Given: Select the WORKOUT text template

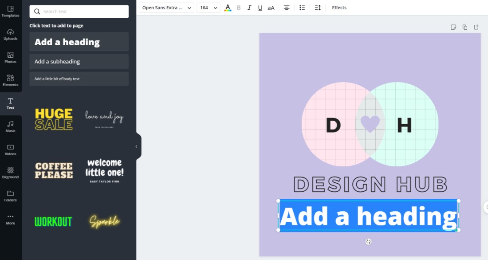Looking at the screenshot, I should (x=53, y=222).
